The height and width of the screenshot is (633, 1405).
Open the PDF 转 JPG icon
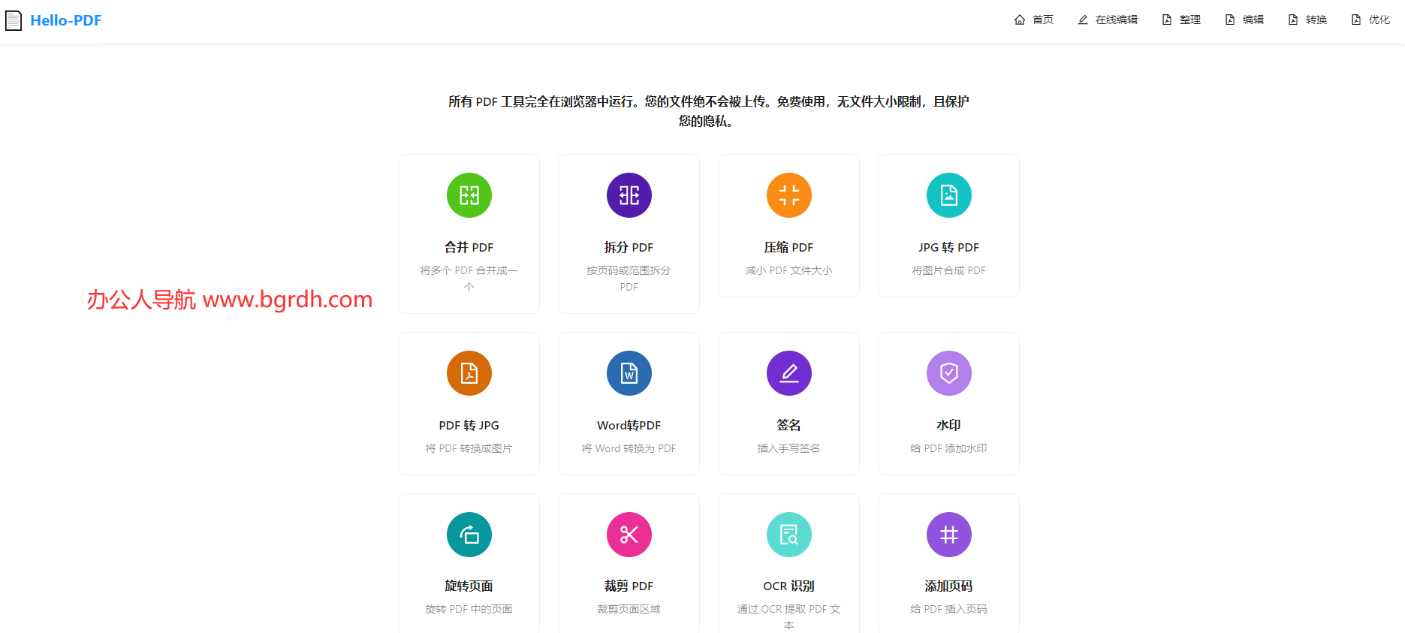(469, 373)
